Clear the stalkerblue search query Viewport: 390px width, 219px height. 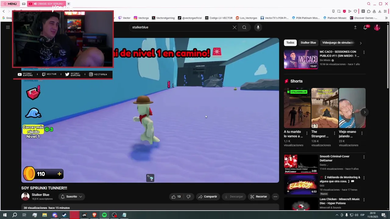(235, 27)
